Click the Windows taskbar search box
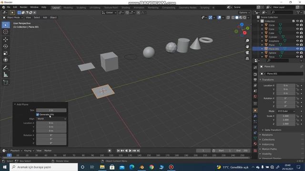 click(44, 167)
